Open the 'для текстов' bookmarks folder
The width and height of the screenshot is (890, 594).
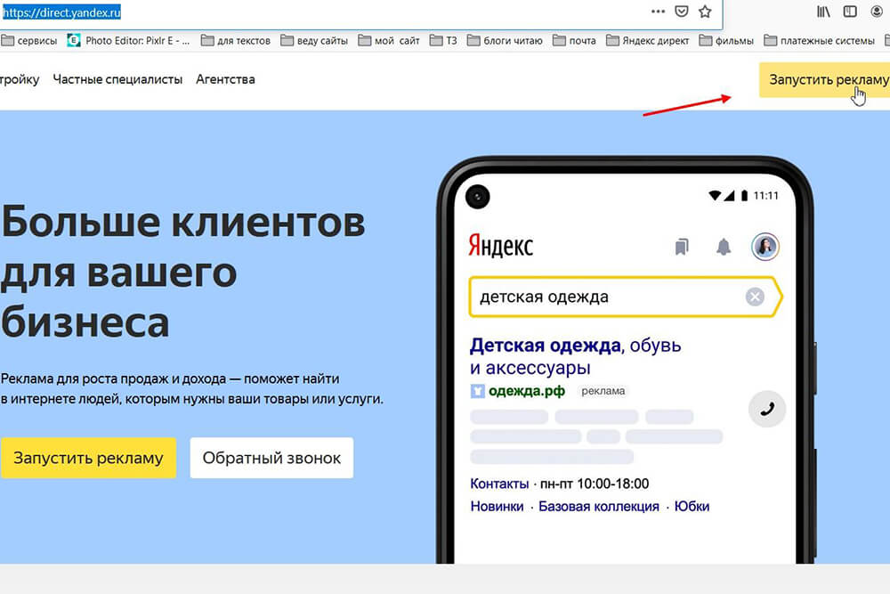coord(236,40)
